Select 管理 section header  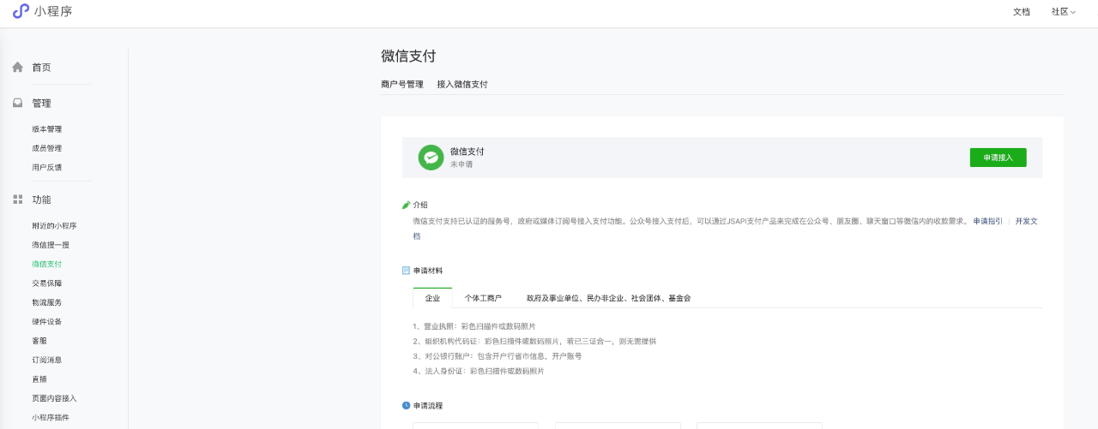(x=41, y=104)
